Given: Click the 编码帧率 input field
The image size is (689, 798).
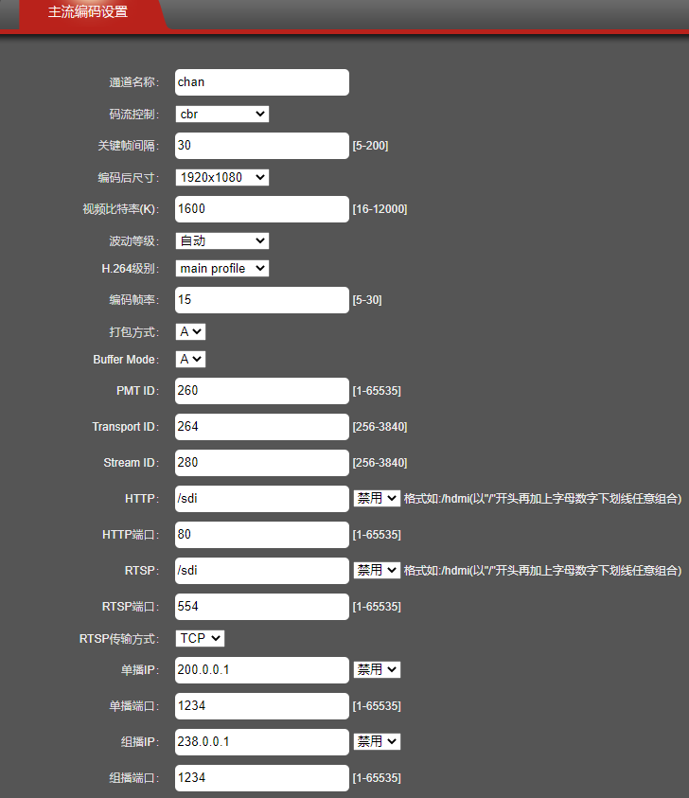Looking at the screenshot, I should tap(262, 300).
